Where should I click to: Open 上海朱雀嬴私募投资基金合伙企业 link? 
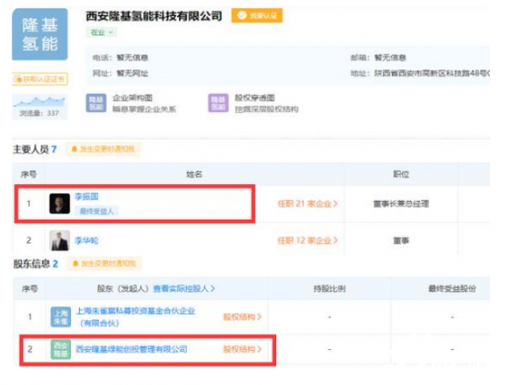pyautogui.click(x=136, y=317)
